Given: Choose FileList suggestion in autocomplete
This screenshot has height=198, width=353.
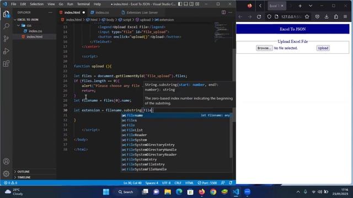Looking at the screenshot, I should click(176, 130).
